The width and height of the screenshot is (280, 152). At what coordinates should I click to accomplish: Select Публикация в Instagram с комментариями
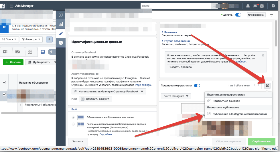point(238,114)
